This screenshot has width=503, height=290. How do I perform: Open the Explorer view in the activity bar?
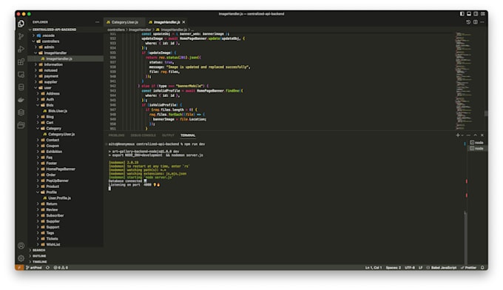(x=21, y=24)
